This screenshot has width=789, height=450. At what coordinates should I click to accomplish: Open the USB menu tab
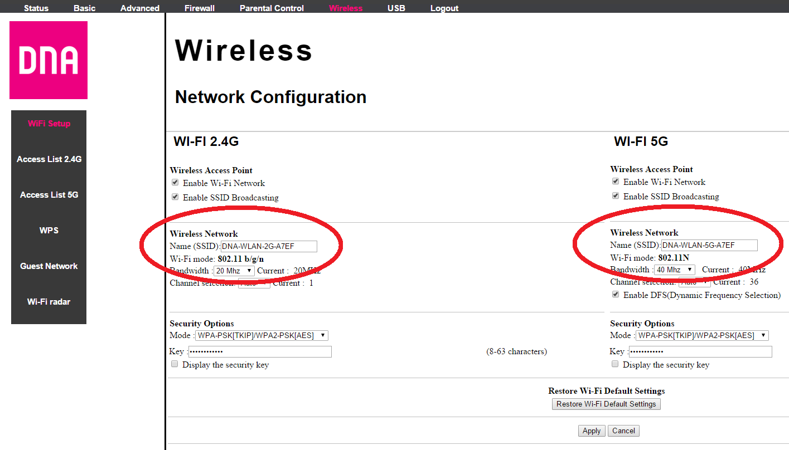396,8
